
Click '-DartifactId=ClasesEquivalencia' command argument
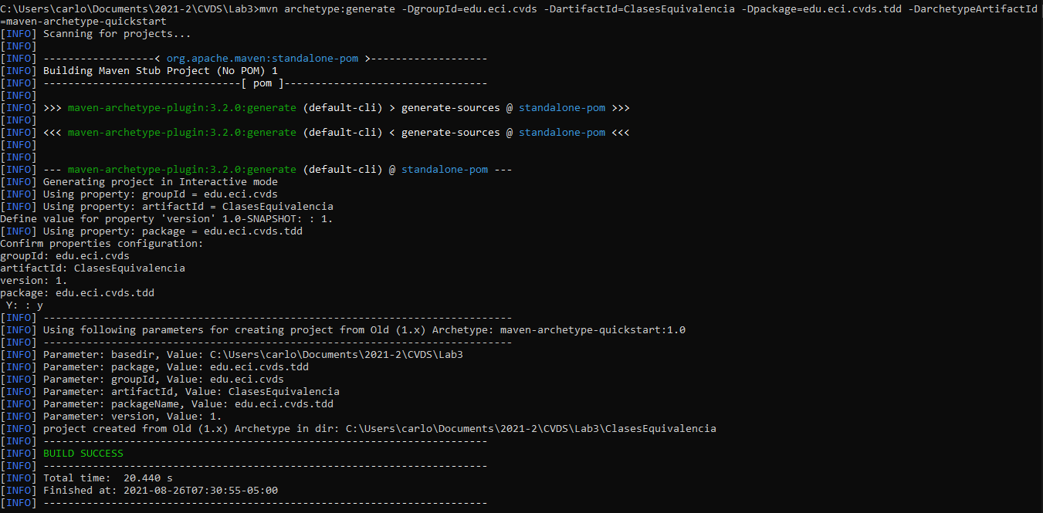click(x=639, y=9)
